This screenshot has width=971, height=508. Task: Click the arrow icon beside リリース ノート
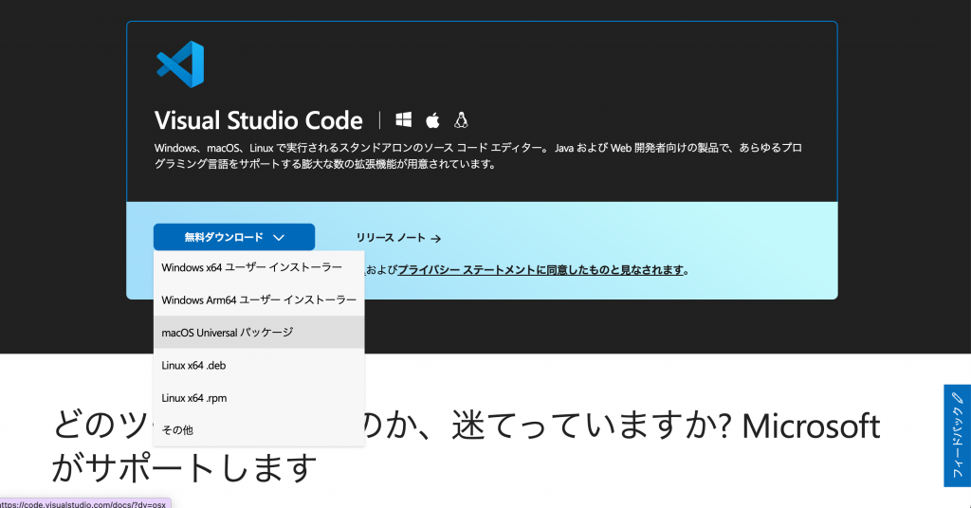436,238
